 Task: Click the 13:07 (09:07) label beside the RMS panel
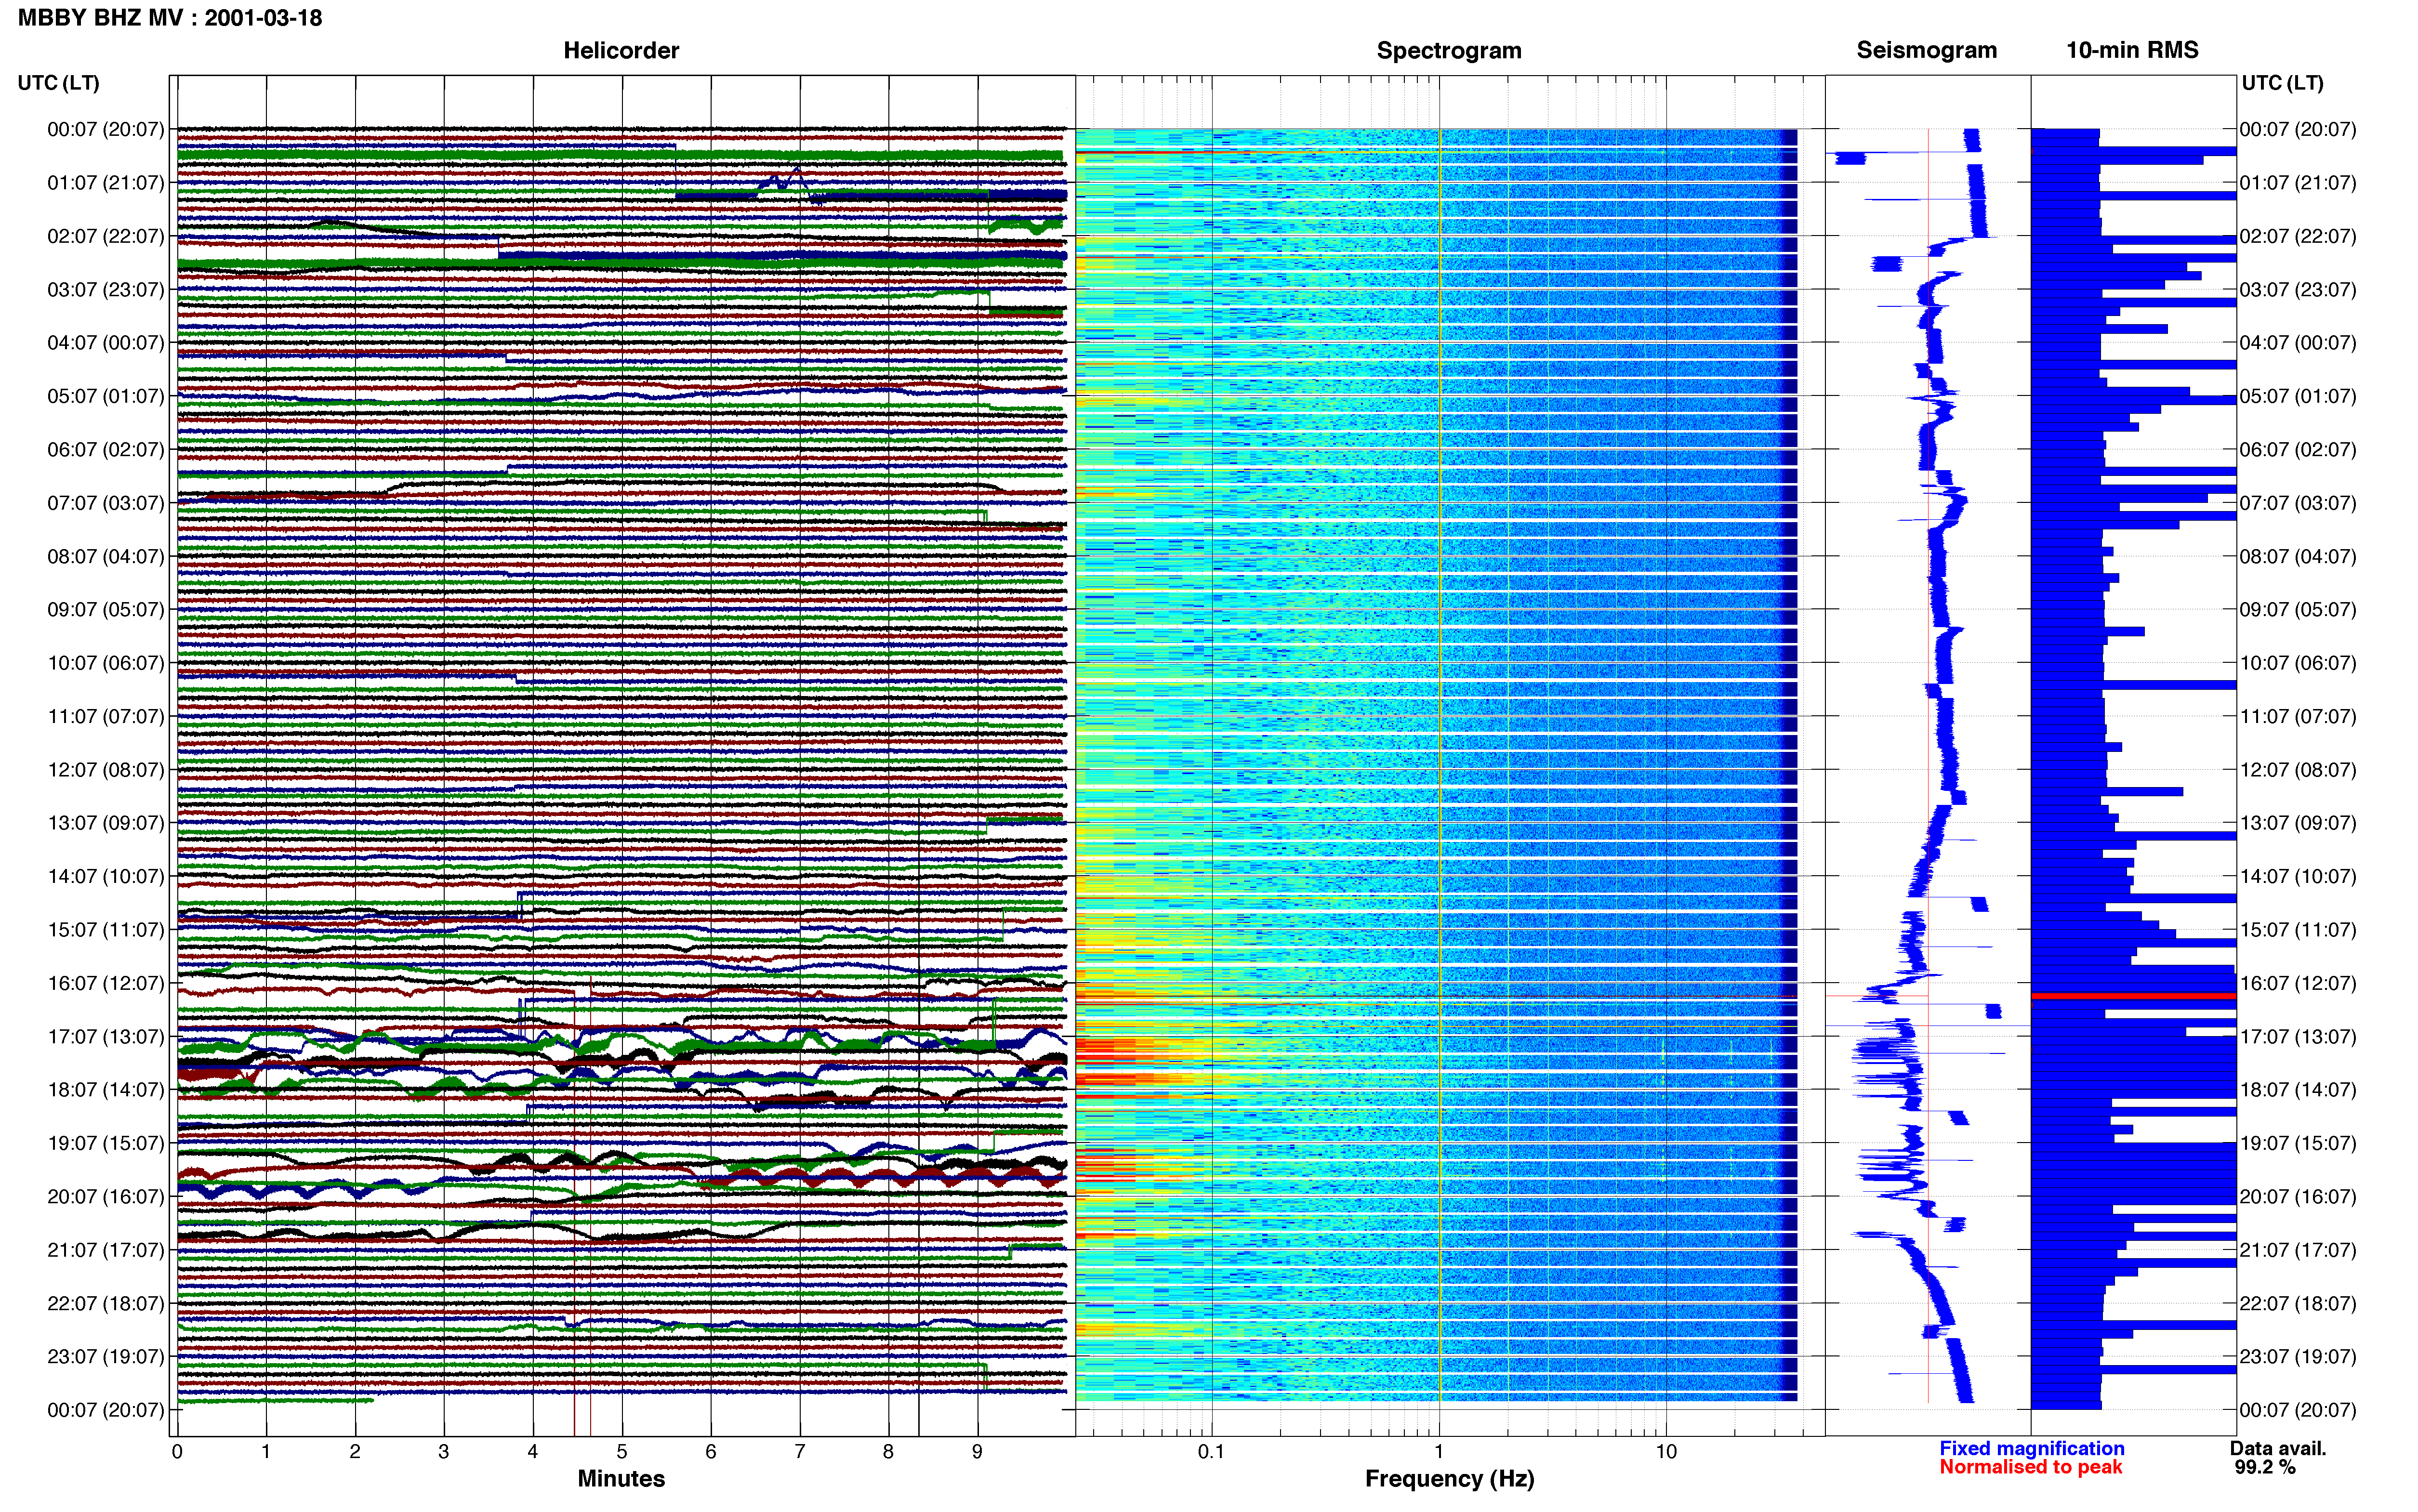[x=2298, y=823]
